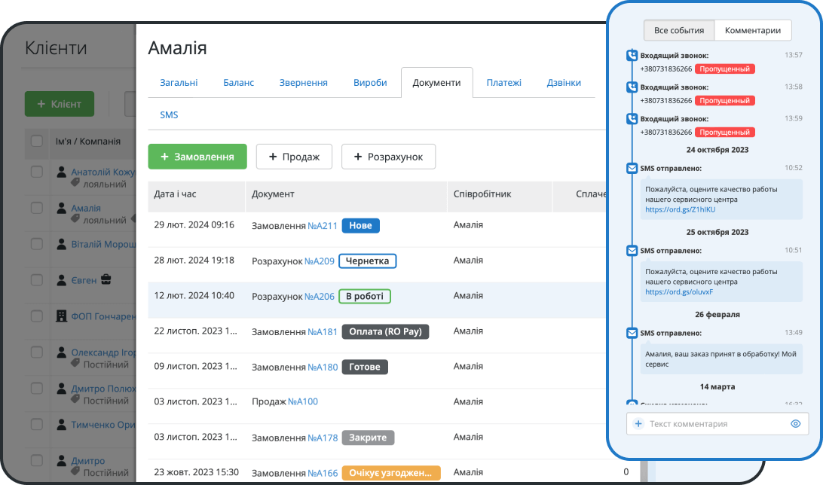Click the briefcase icon beside Євген

pyautogui.click(x=106, y=280)
